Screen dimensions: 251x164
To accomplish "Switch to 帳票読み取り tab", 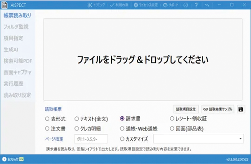I will (x=18, y=15).
